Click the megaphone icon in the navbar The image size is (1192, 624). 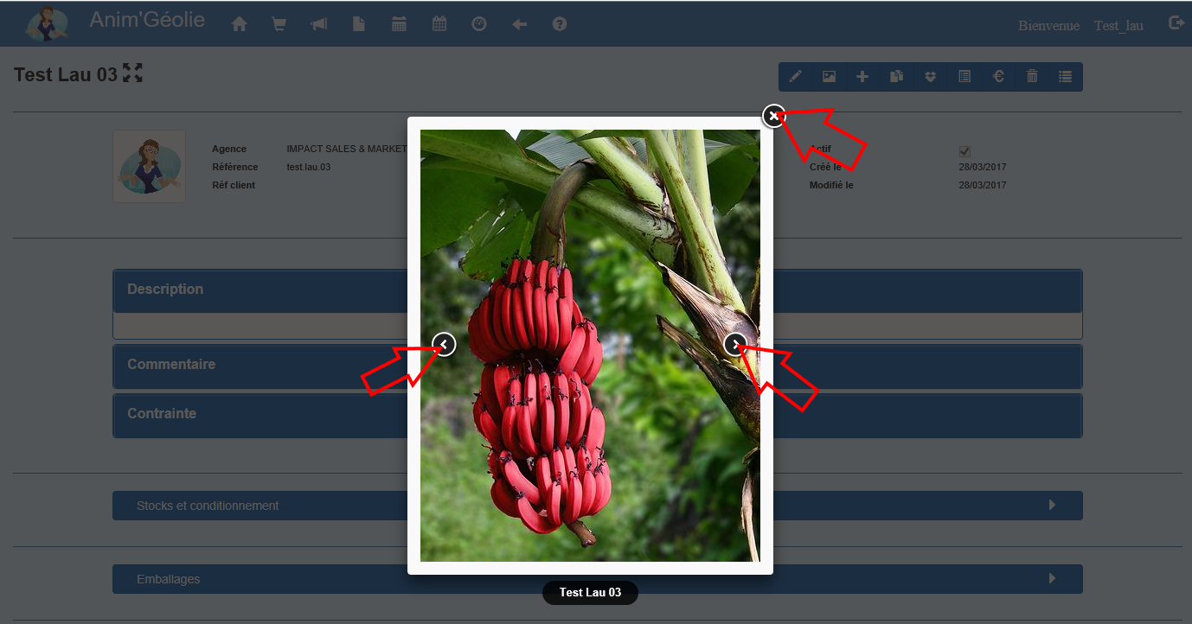318,25
